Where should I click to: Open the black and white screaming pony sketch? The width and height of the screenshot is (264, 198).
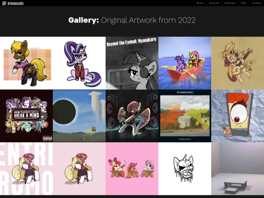185,169
